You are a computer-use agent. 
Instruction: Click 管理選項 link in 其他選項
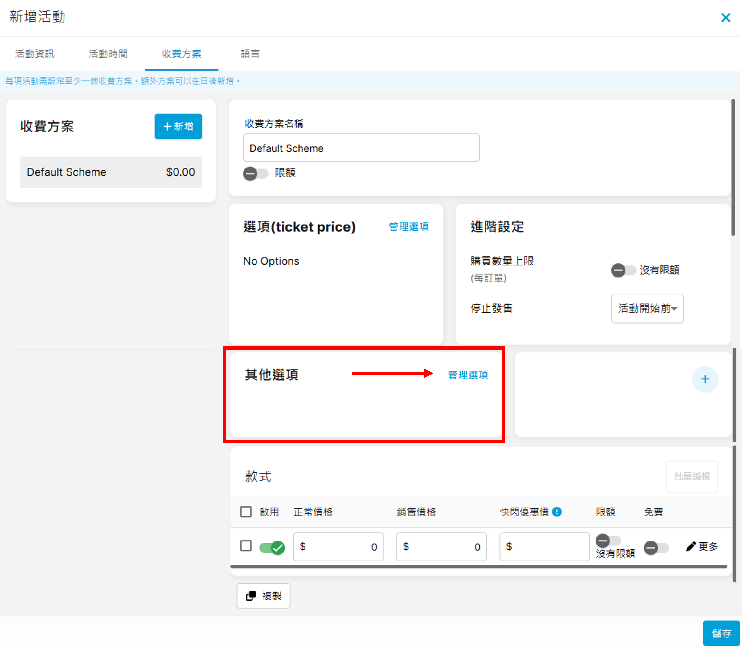coord(468,375)
